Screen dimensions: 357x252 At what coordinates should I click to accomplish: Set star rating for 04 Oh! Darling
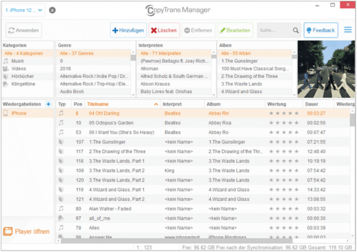284,113
